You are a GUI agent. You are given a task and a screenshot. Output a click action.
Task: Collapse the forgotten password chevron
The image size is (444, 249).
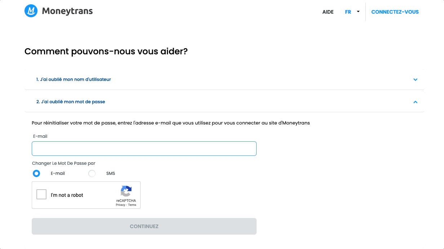tap(416, 102)
